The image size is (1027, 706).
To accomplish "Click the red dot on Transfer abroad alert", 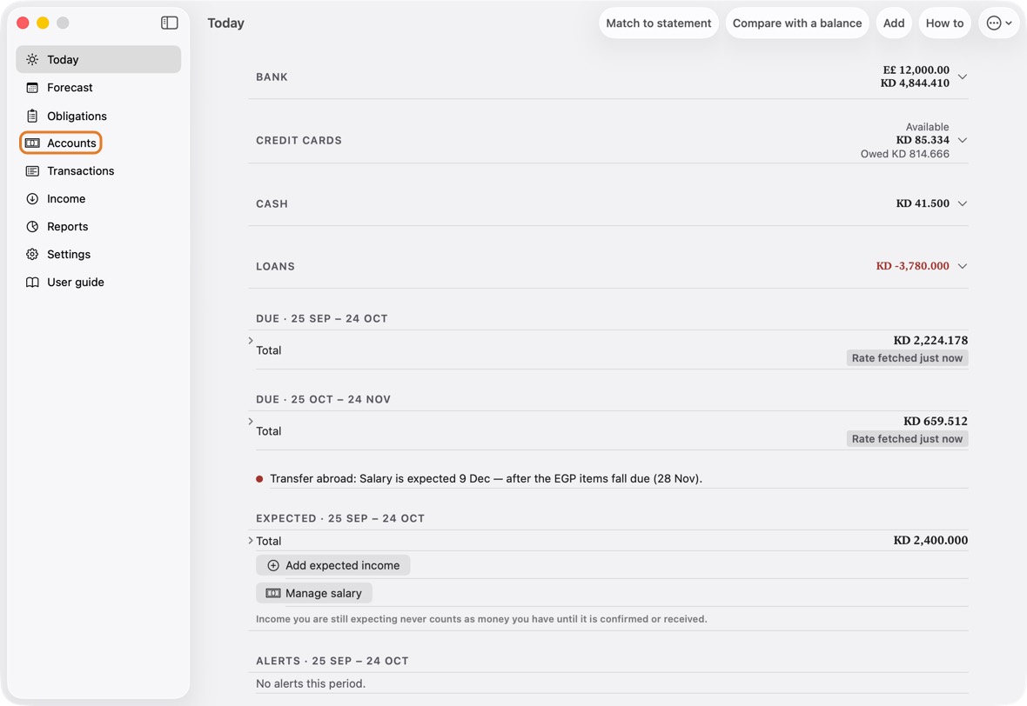I will pos(259,479).
